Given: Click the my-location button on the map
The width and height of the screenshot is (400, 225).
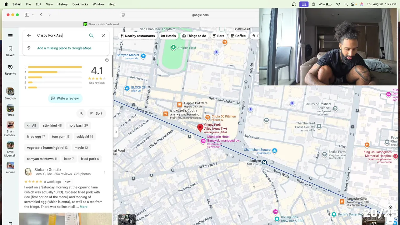Looking at the screenshot, I should pyautogui.click(x=390, y=207).
